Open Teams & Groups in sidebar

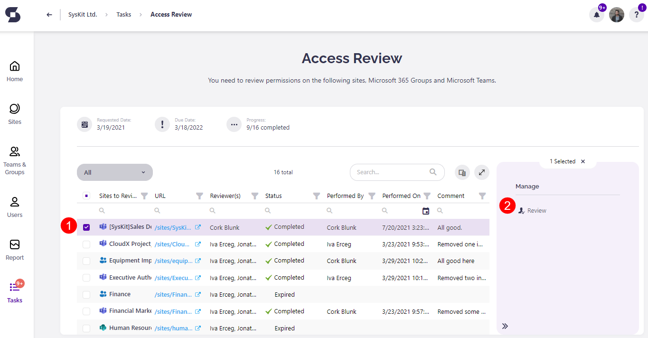pyautogui.click(x=15, y=160)
